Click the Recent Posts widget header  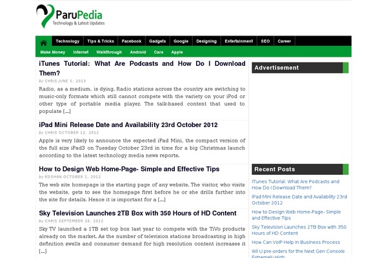click(300, 170)
